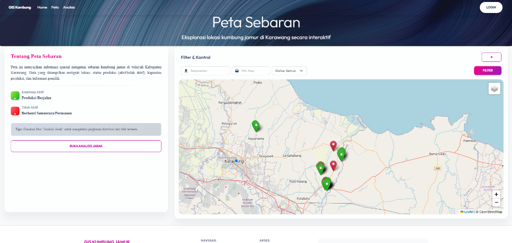
Task: Zoom out on the map
Action: 496,203
